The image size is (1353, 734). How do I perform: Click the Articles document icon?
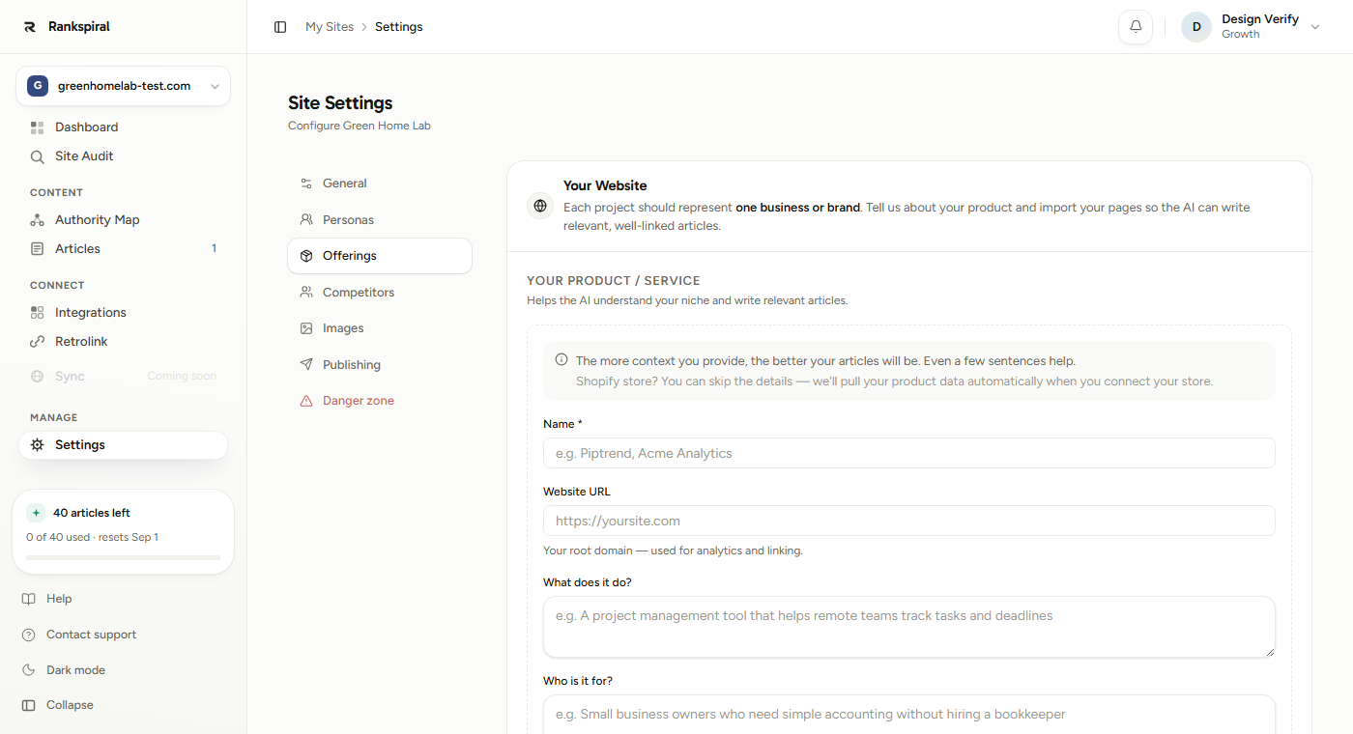click(38, 249)
